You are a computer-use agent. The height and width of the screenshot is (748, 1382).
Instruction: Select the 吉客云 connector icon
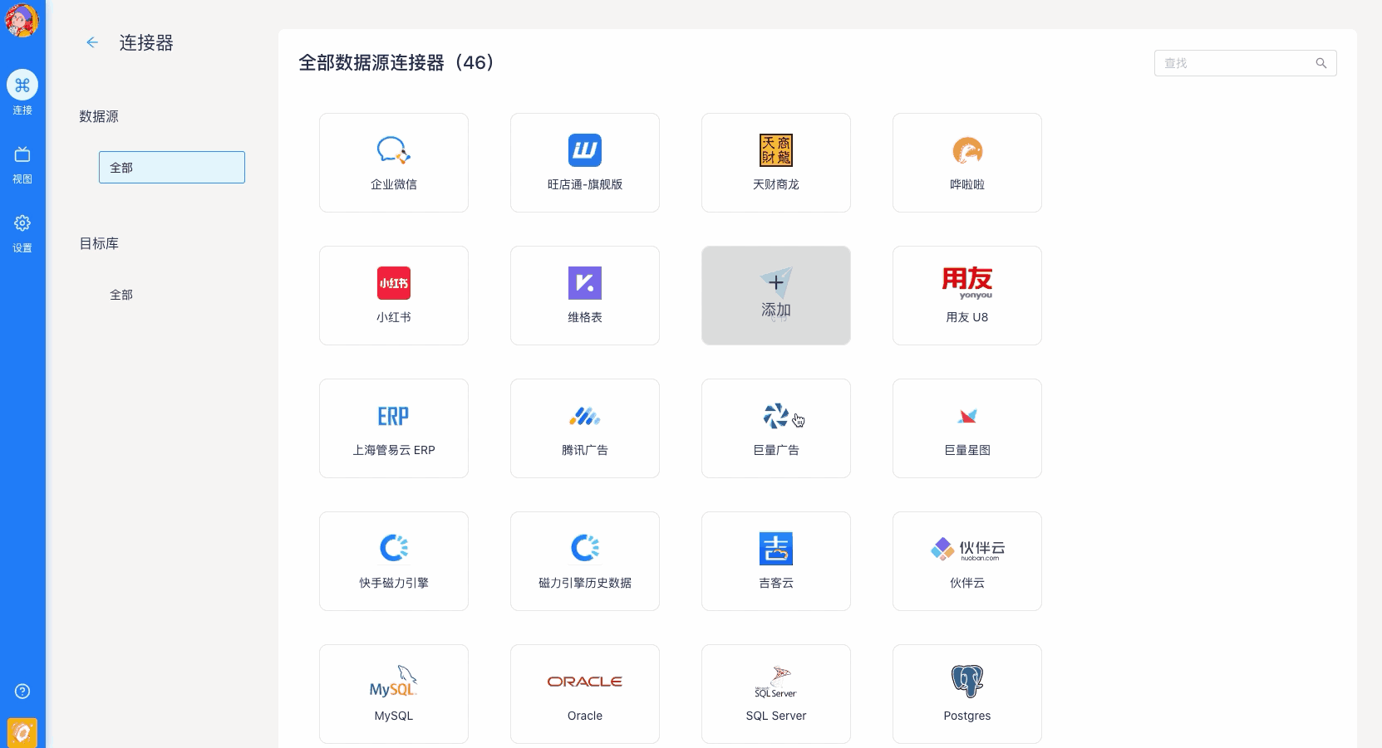(776, 549)
